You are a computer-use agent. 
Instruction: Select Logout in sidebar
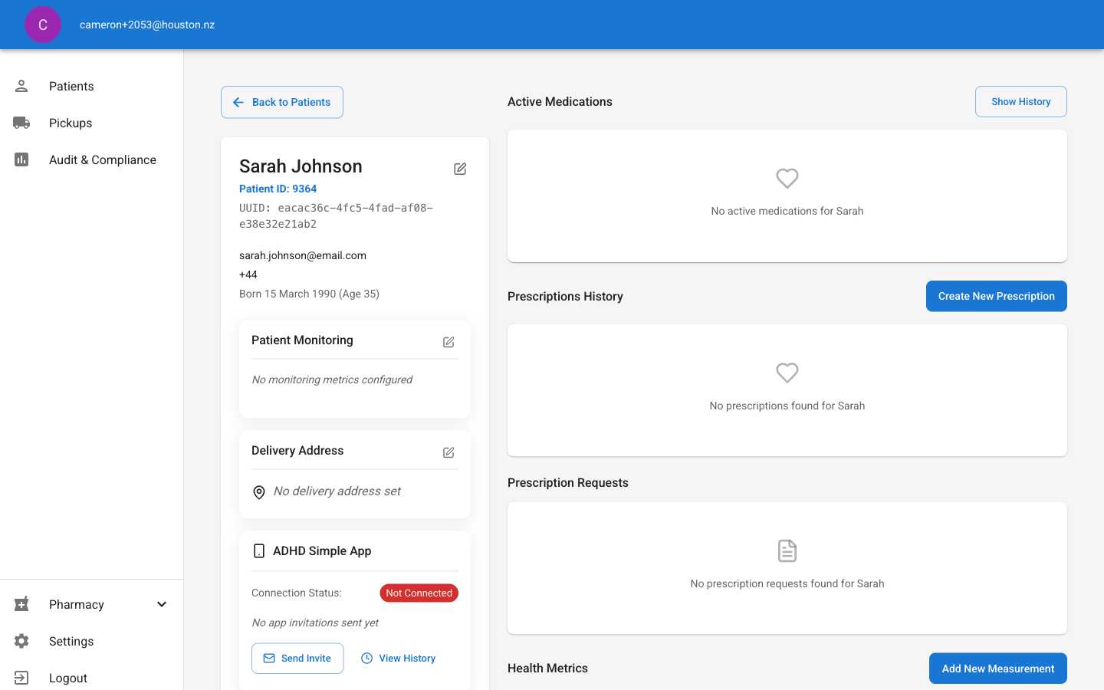tap(92, 678)
